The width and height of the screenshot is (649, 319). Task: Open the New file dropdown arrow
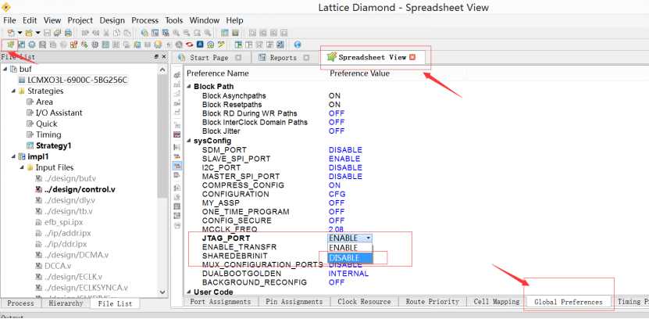20,33
